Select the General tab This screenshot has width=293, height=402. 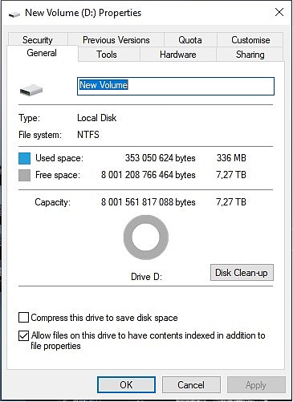[x=42, y=53]
